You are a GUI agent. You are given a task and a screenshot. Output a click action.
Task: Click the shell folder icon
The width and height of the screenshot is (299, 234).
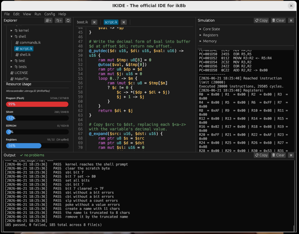pyautogui.click(x=16, y=37)
